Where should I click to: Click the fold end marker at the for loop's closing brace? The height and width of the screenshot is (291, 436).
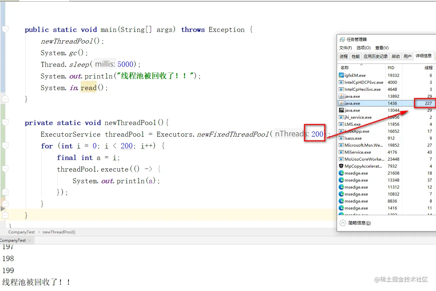[5, 204]
